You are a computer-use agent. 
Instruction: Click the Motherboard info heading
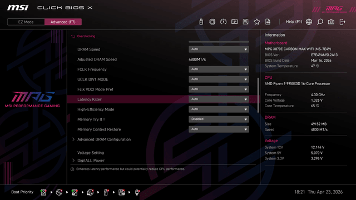(276, 43)
